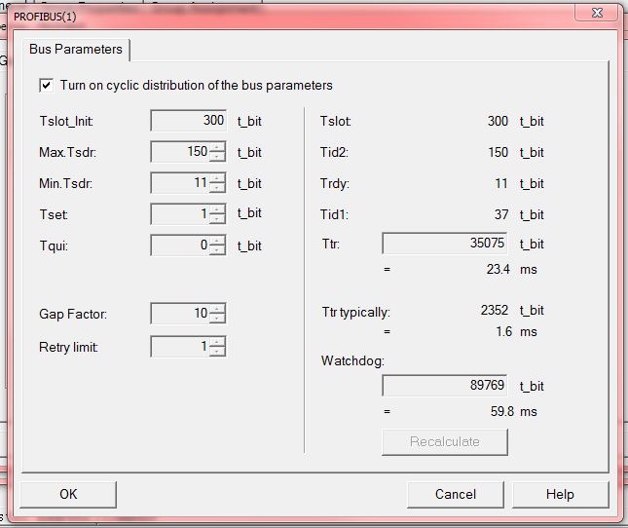Confirm settings with the OK button
Image resolution: width=628 pixels, height=528 pixels.
click(68, 494)
